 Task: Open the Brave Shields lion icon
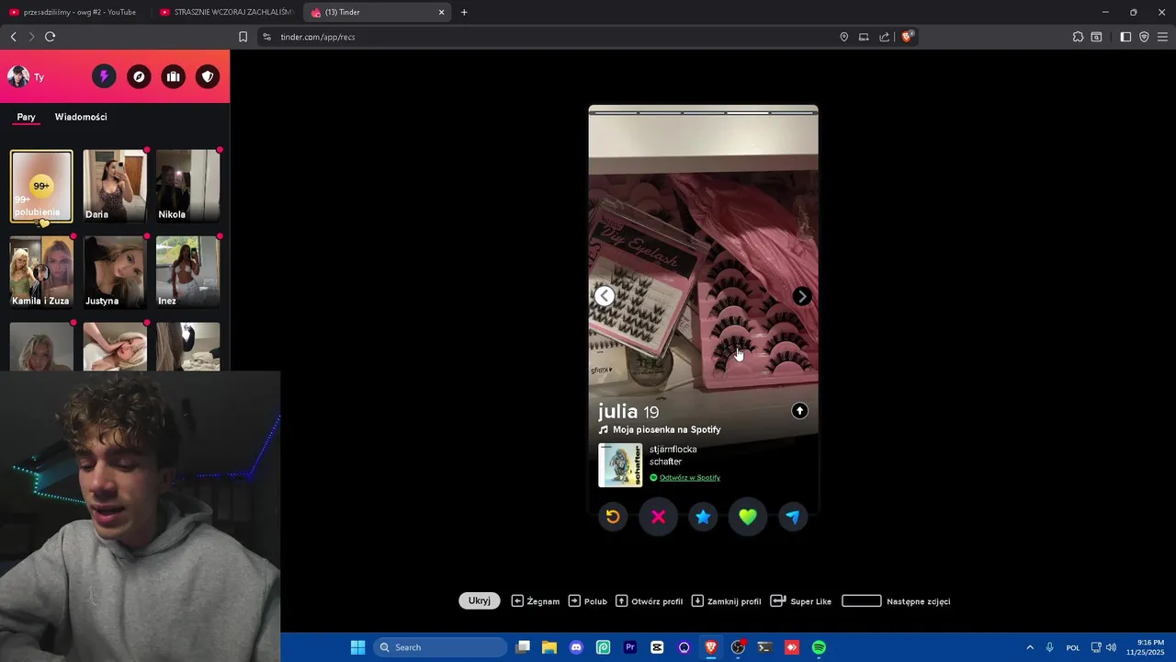[907, 37]
